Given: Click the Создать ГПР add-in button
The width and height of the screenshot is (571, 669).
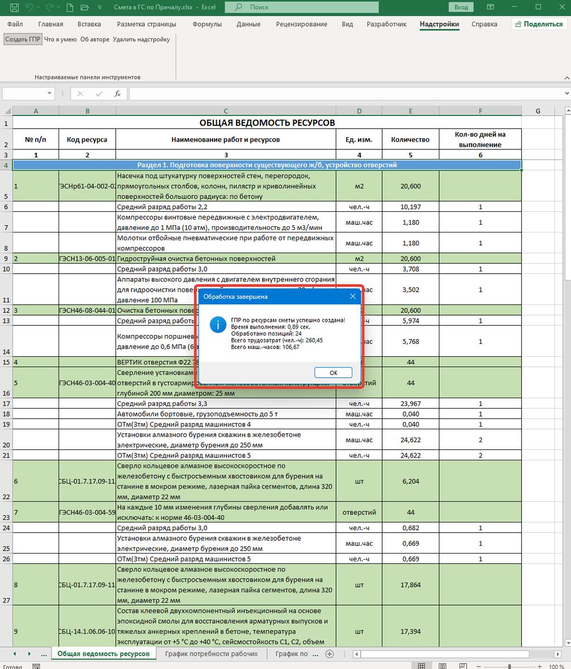Looking at the screenshot, I should pos(23,40).
